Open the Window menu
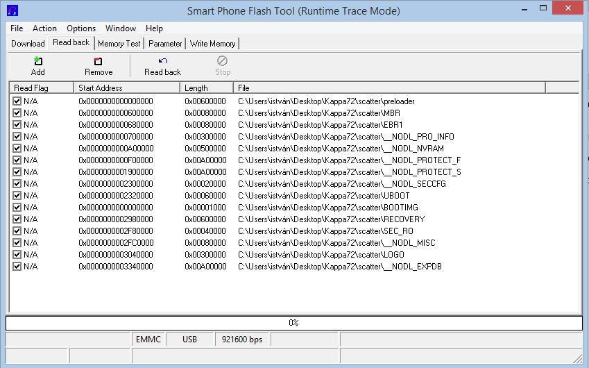 point(121,28)
